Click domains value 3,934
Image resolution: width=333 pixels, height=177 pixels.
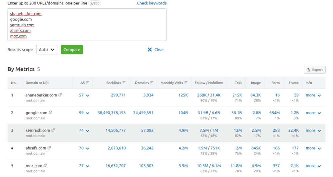[148, 95]
